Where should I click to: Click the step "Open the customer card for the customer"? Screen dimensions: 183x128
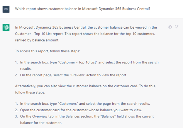click(81, 110)
